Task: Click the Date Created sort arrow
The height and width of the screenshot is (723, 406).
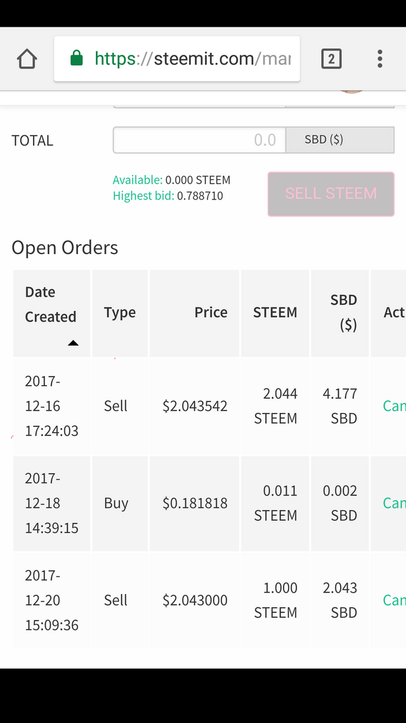Action: pyautogui.click(x=73, y=343)
